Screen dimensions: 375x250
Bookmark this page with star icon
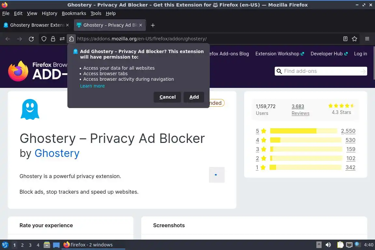coord(354,39)
